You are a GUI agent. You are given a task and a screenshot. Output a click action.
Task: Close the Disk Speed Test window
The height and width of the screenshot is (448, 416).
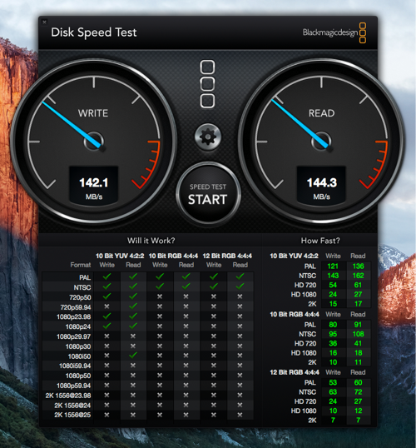pyautogui.click(x=44, y=22)
